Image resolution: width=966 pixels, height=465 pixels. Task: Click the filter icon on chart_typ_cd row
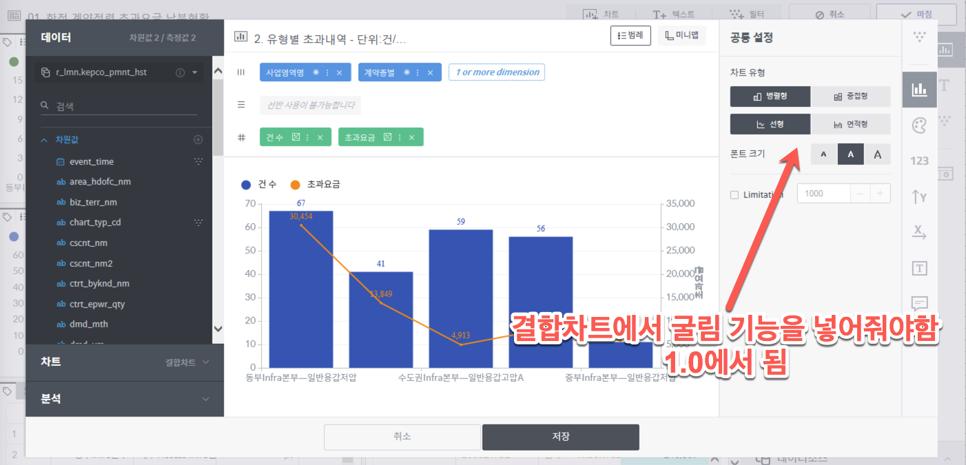click(x=198, y=223)
